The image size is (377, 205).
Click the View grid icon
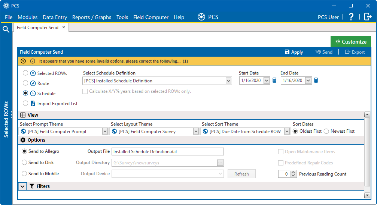23,115
